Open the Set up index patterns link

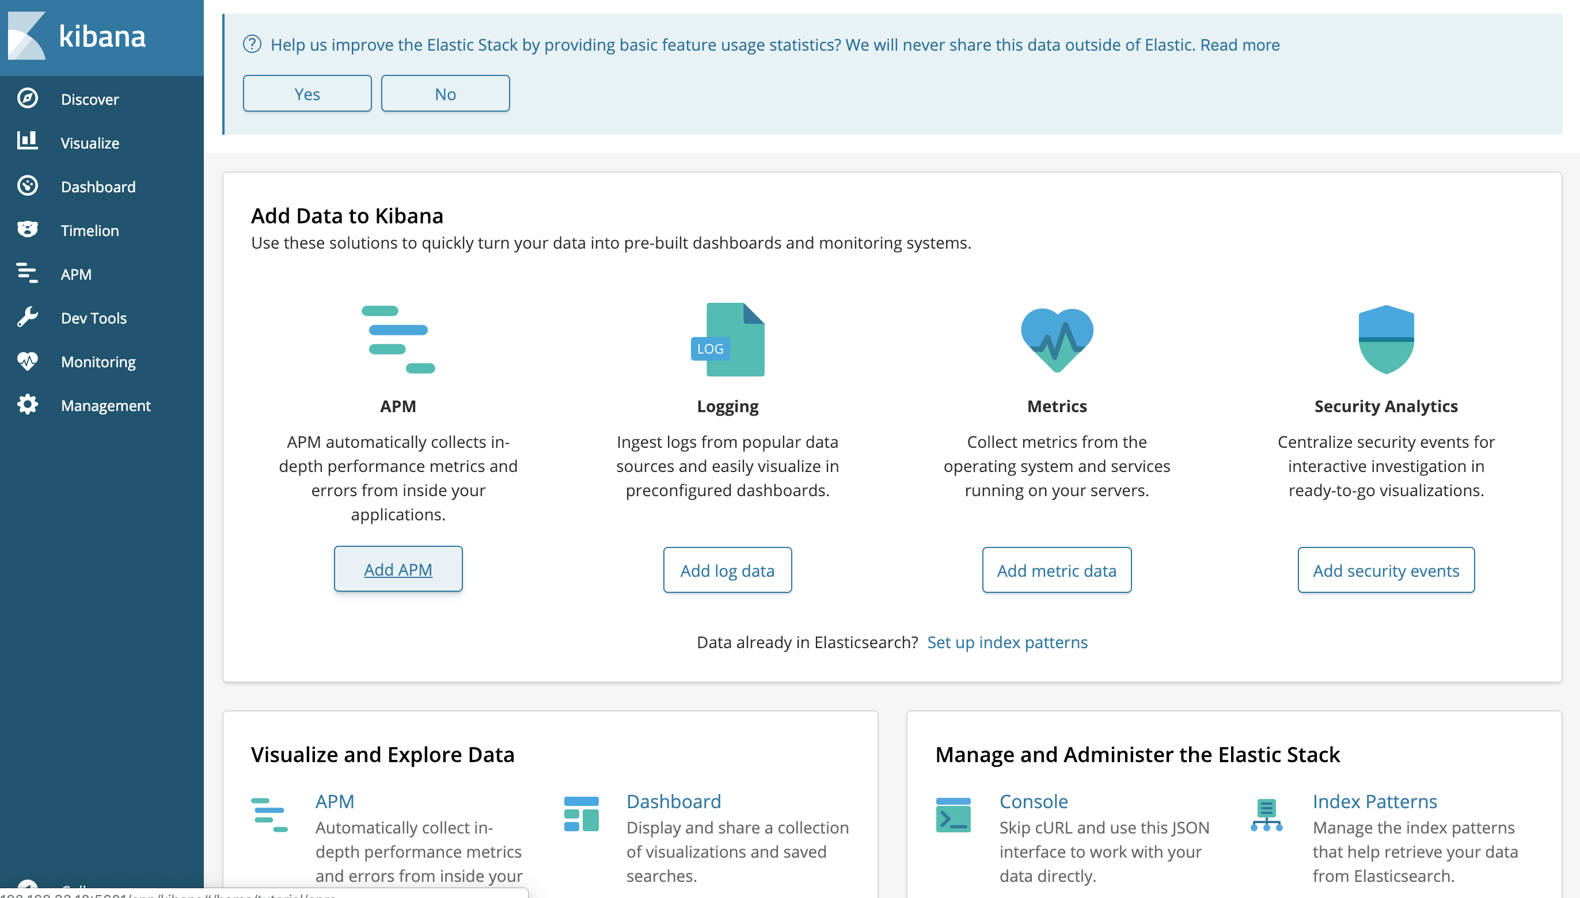[1007, 642]
